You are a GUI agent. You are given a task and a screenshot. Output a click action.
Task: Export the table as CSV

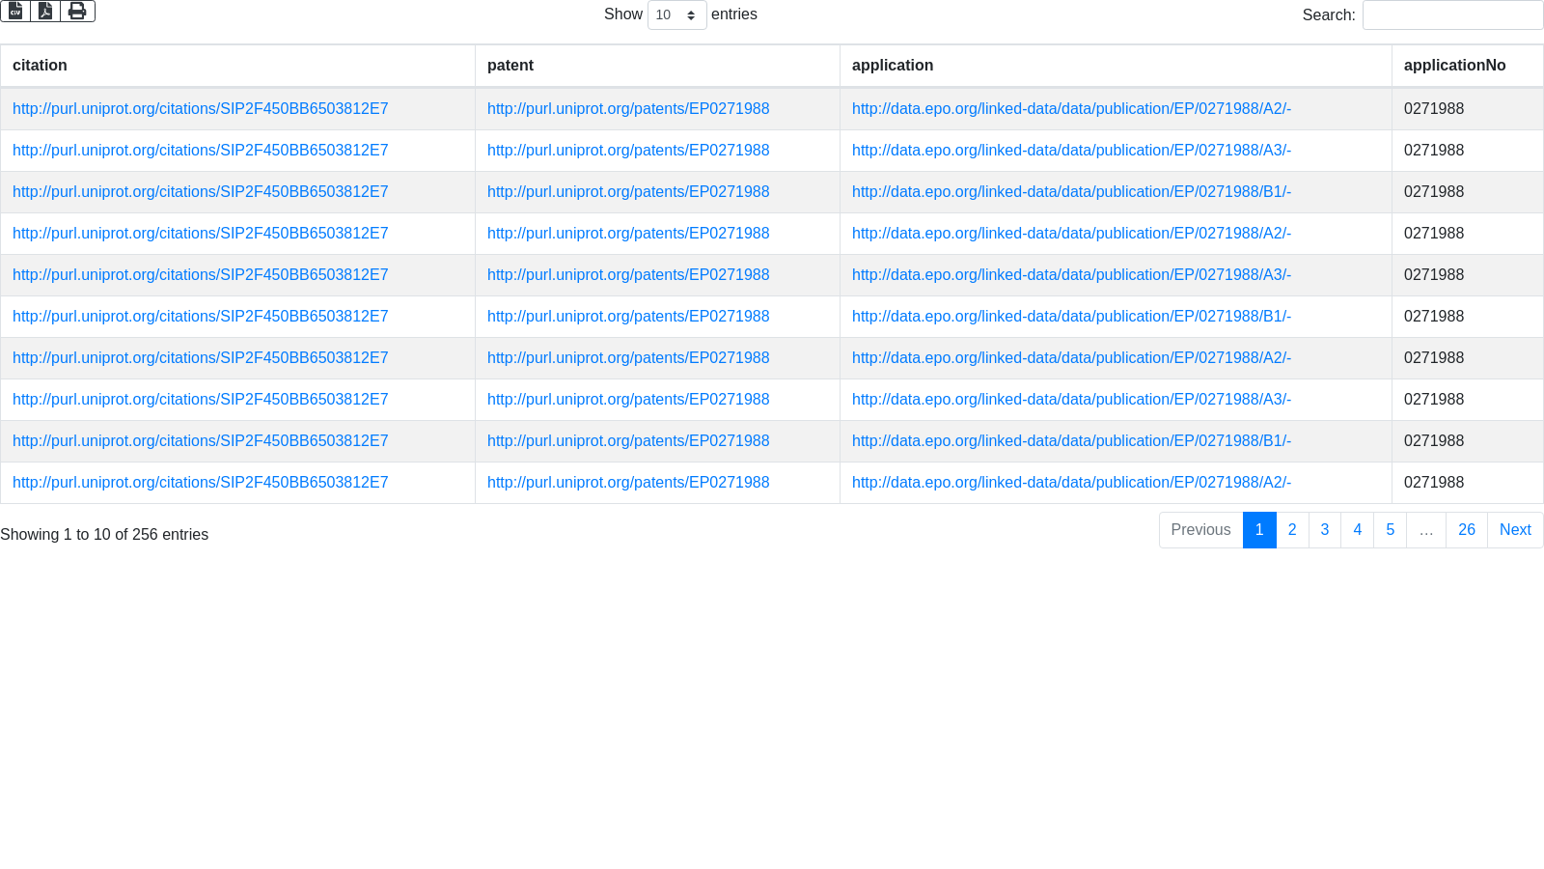(15, 11)
